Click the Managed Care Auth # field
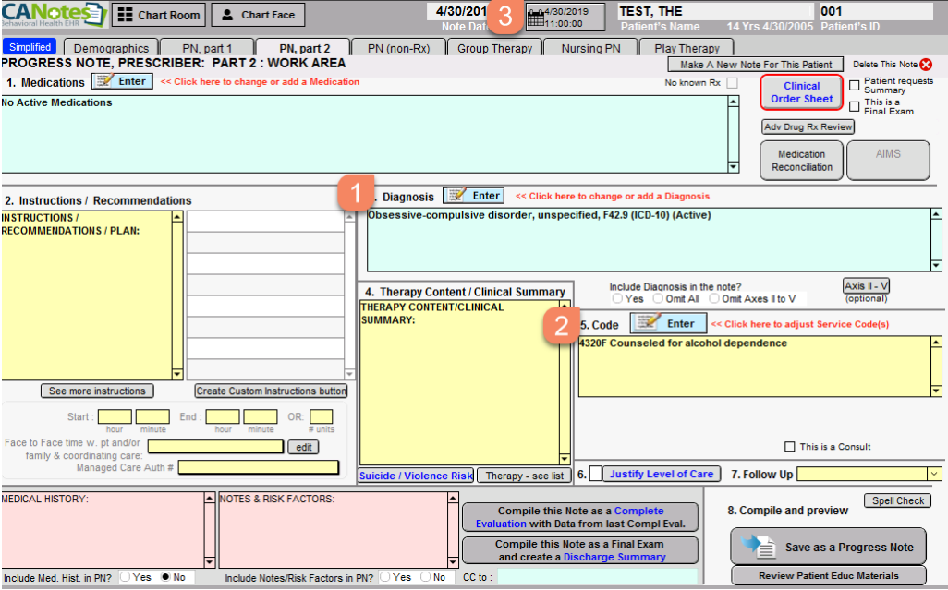This screenshot has height=590, width=948. [259, 467]
